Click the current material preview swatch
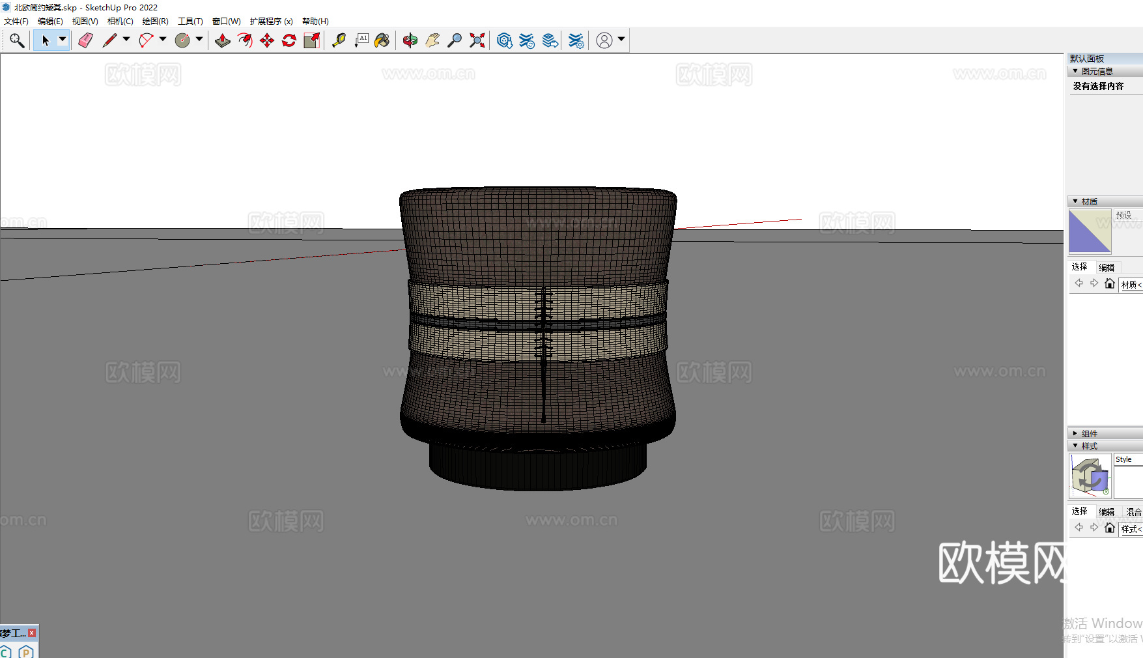Image resolution: width=1143 pixels, height=658 pixels. coord(1090,231)
